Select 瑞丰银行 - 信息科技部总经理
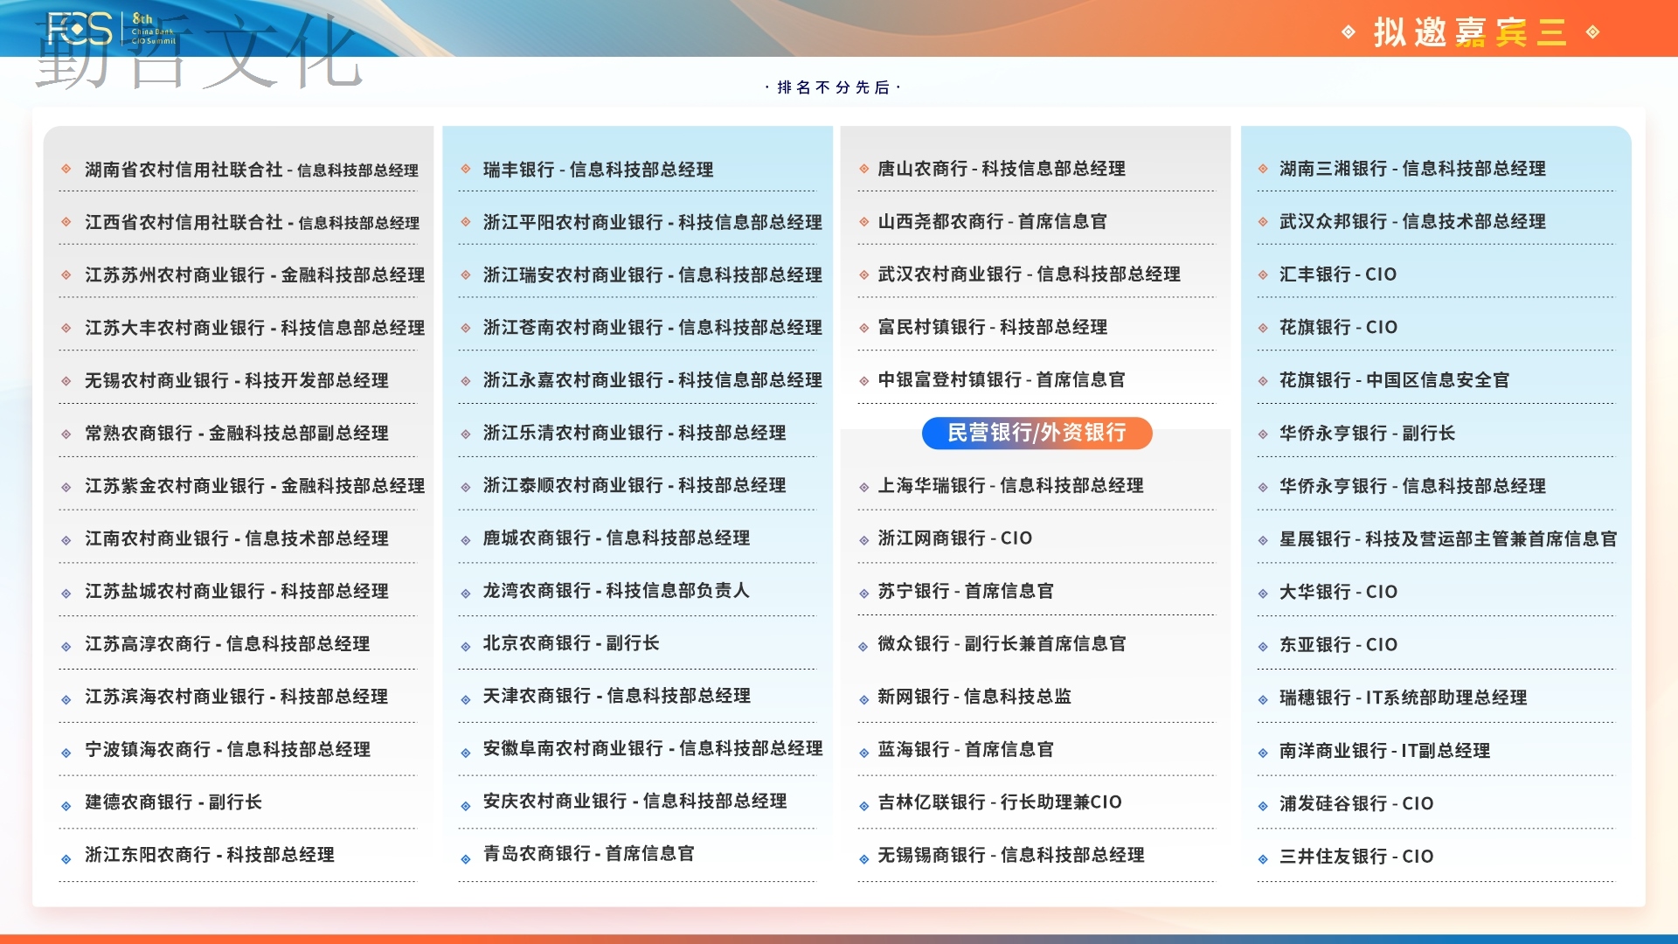Image resolution: width=1678 pixels, height=944 pixels. tap(599, 170)
